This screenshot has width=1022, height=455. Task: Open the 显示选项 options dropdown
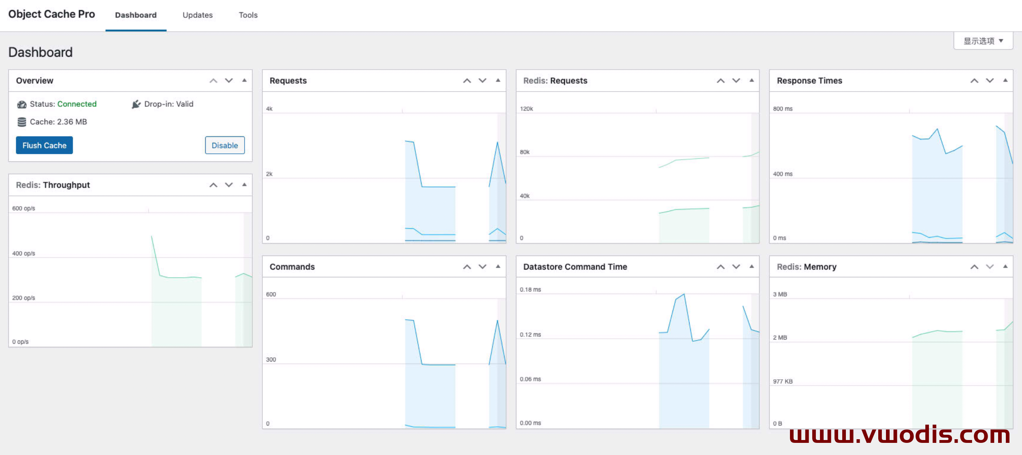coord(983,40)
